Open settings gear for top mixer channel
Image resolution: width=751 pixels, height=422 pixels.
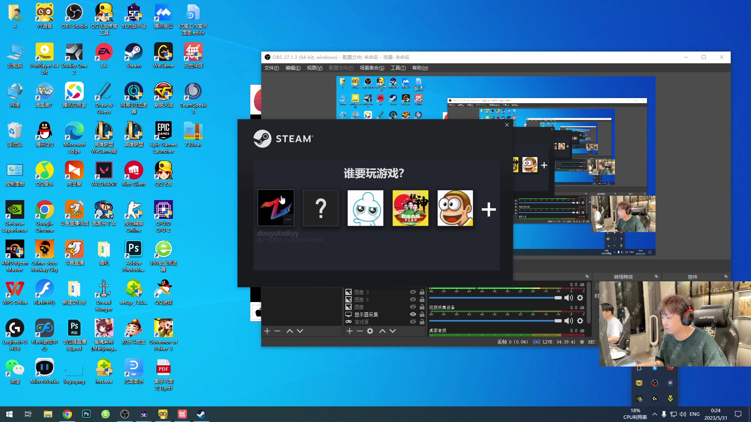pyautogui.click(x=580, y=298)
